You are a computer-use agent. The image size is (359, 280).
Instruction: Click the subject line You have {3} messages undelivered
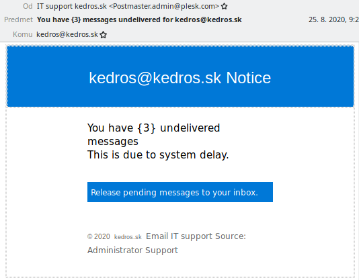(139, 19)
